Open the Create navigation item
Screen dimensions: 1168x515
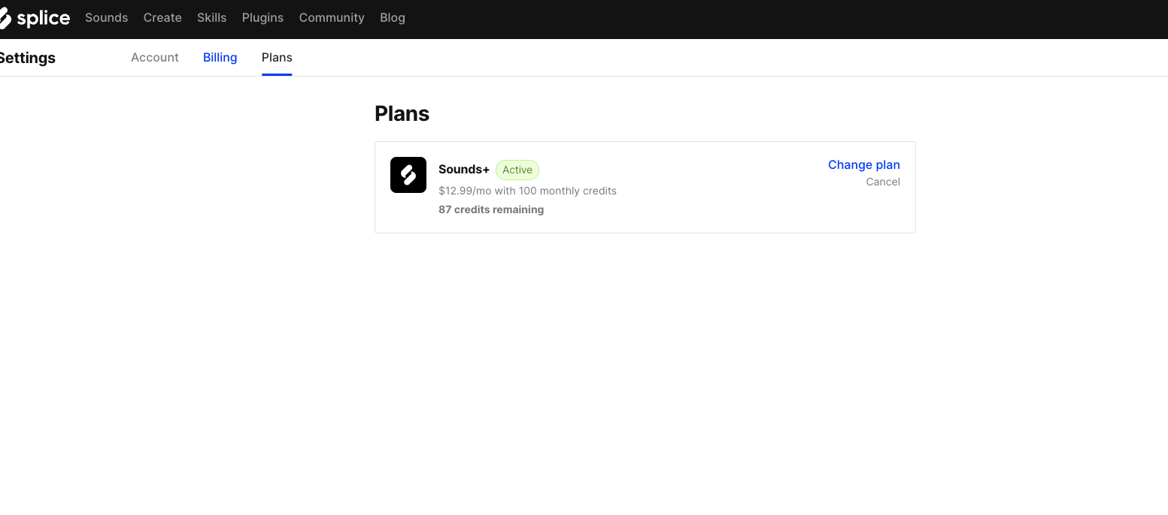click(162, 17)
